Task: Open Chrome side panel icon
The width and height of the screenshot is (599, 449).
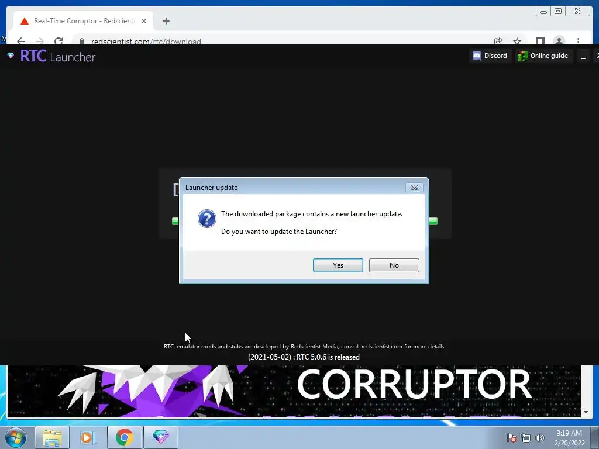Action: pyautogui.click(x=540, y=41)
